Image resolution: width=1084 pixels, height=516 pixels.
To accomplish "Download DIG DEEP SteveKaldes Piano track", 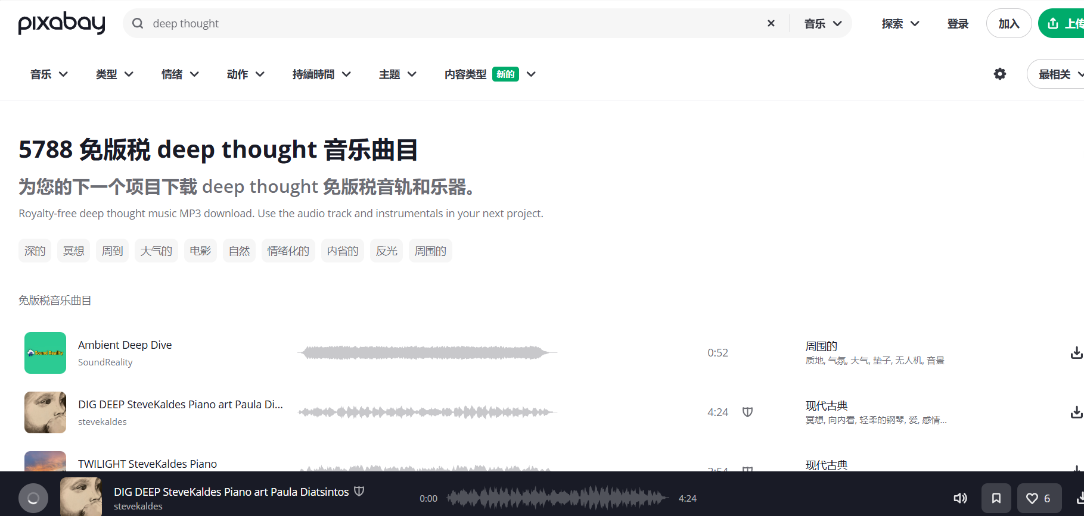I will tap(1076, 412).
